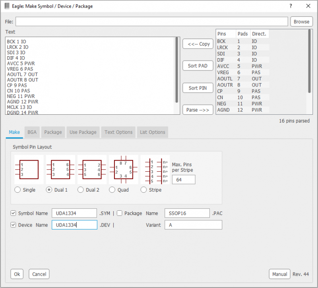Open the Text Options tab
The image size is (318, 288).
pyautogui.click(x=118, y=132)
